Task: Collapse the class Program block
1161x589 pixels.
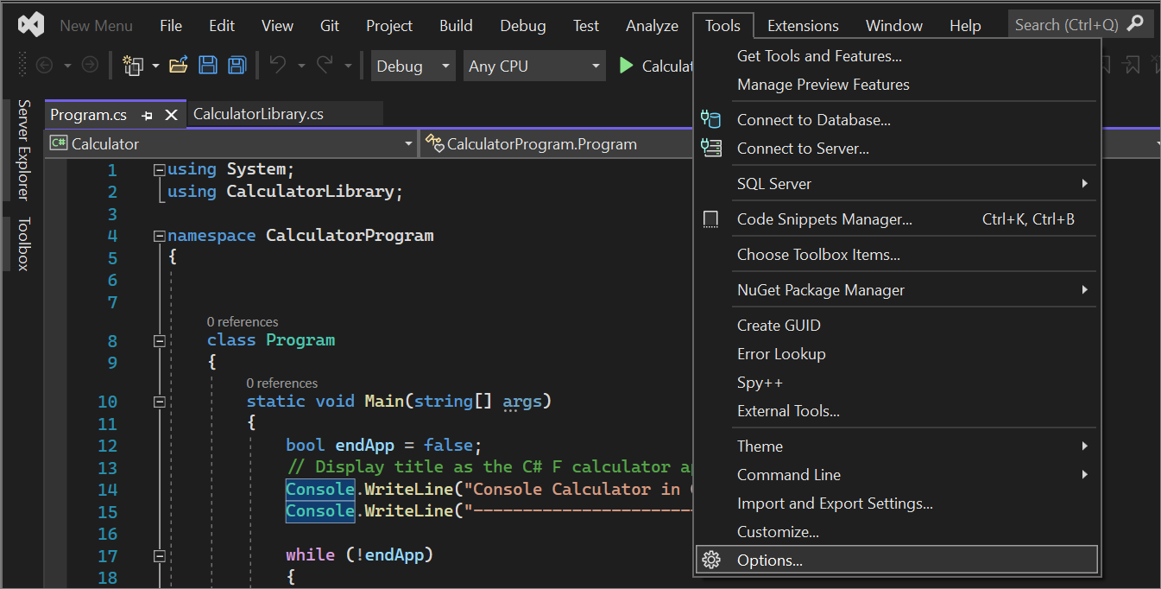Action: coord(159,341)
